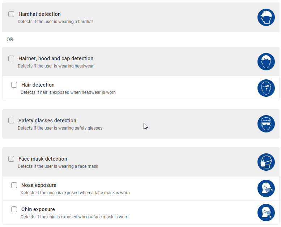Enable the Face mask detection checkbox
This screenshot has height=227, width=281.
11,159
